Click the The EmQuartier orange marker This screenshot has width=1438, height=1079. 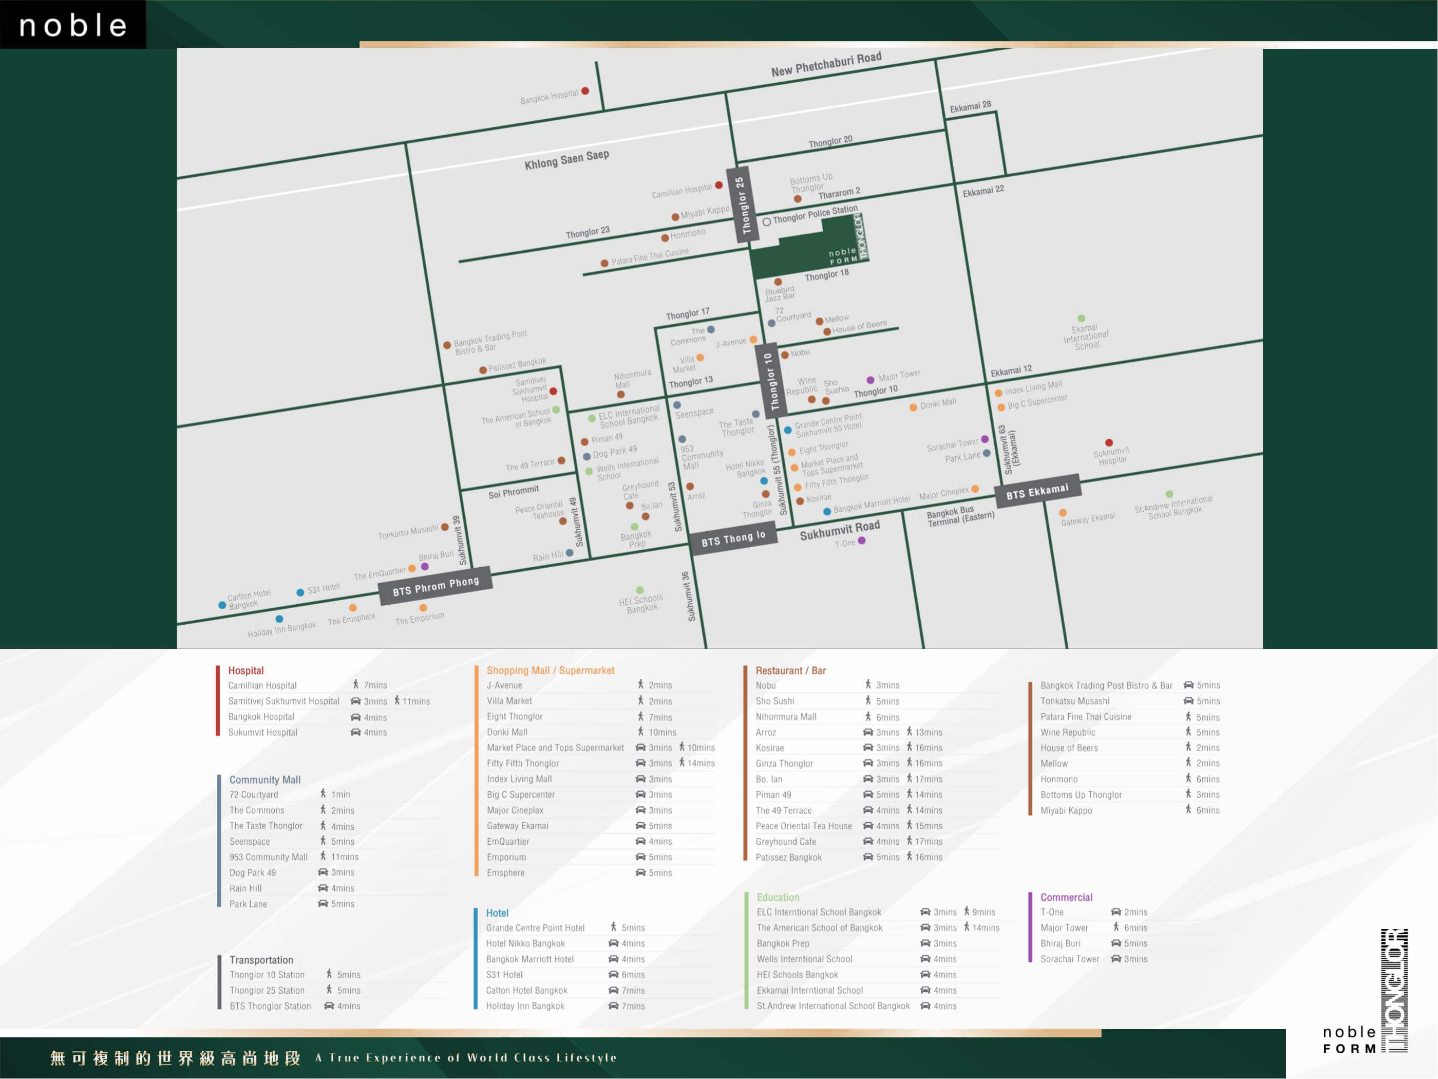pyautogui.click(x=411, y=568)
